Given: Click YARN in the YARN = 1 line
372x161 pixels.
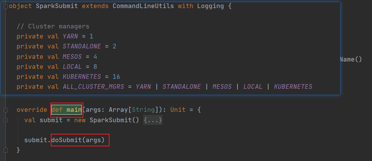Looking at the screenshot, I should [70, 37].
